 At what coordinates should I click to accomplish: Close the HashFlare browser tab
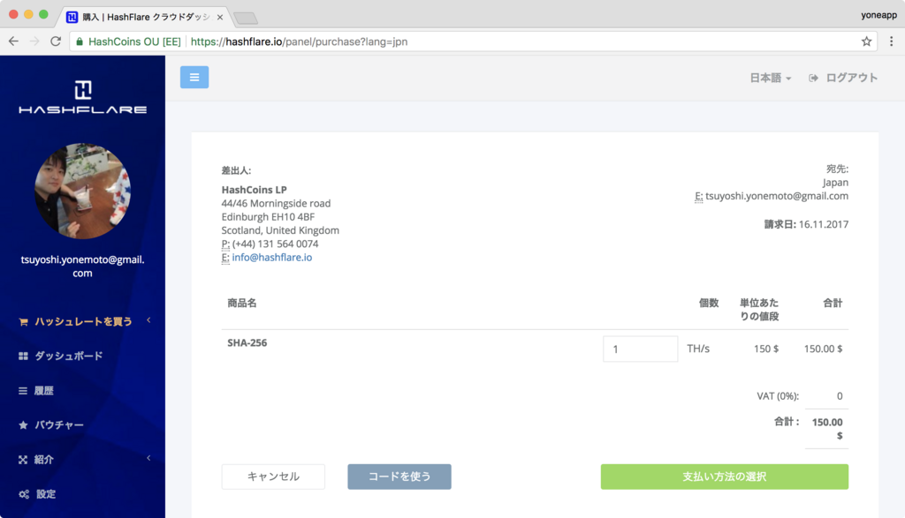coord(220,18)
